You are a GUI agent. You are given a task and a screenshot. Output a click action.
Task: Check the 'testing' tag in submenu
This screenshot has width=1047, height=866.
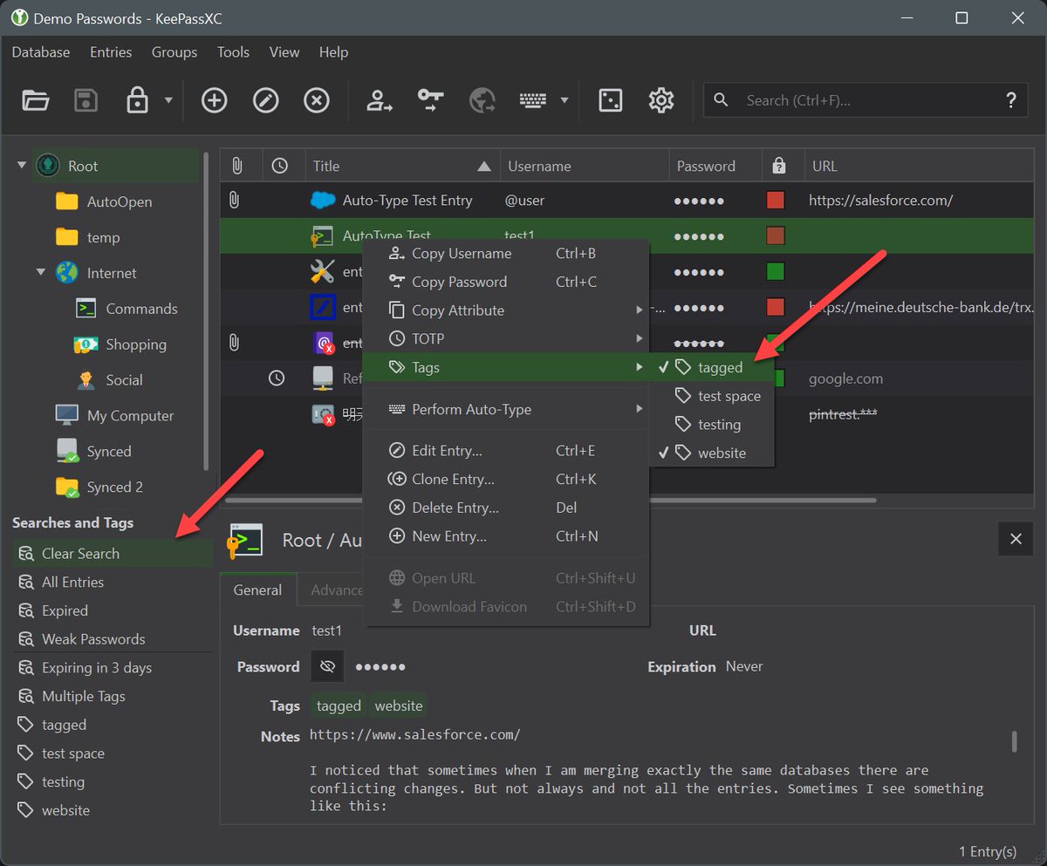point(712,425)
